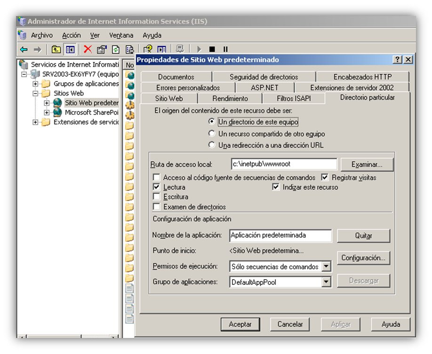Click the question mark button in dialog title

(x=397, y=60)
